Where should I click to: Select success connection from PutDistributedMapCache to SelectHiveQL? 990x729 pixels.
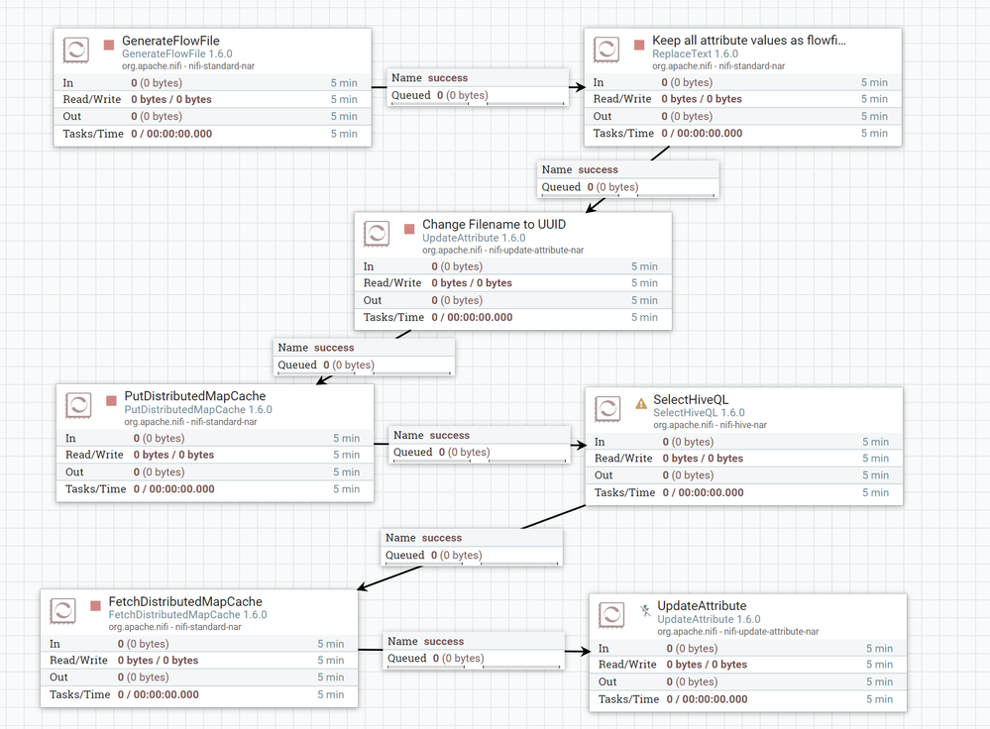click(x=480, y=444)
